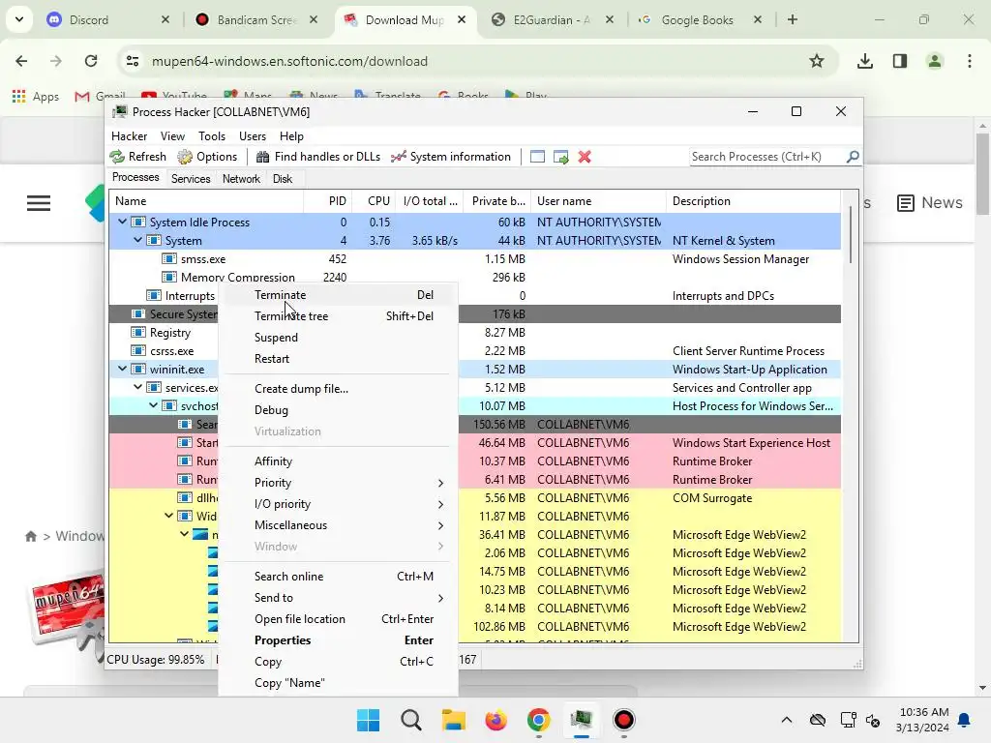Click Bandicam record icon in taskbar
Viewport: 991px width, 743px height.
coord(624,720)
